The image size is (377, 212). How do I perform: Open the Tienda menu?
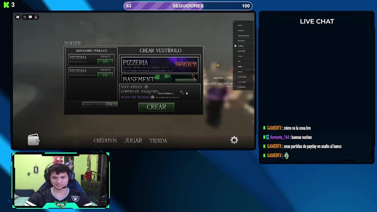point(158,141)
